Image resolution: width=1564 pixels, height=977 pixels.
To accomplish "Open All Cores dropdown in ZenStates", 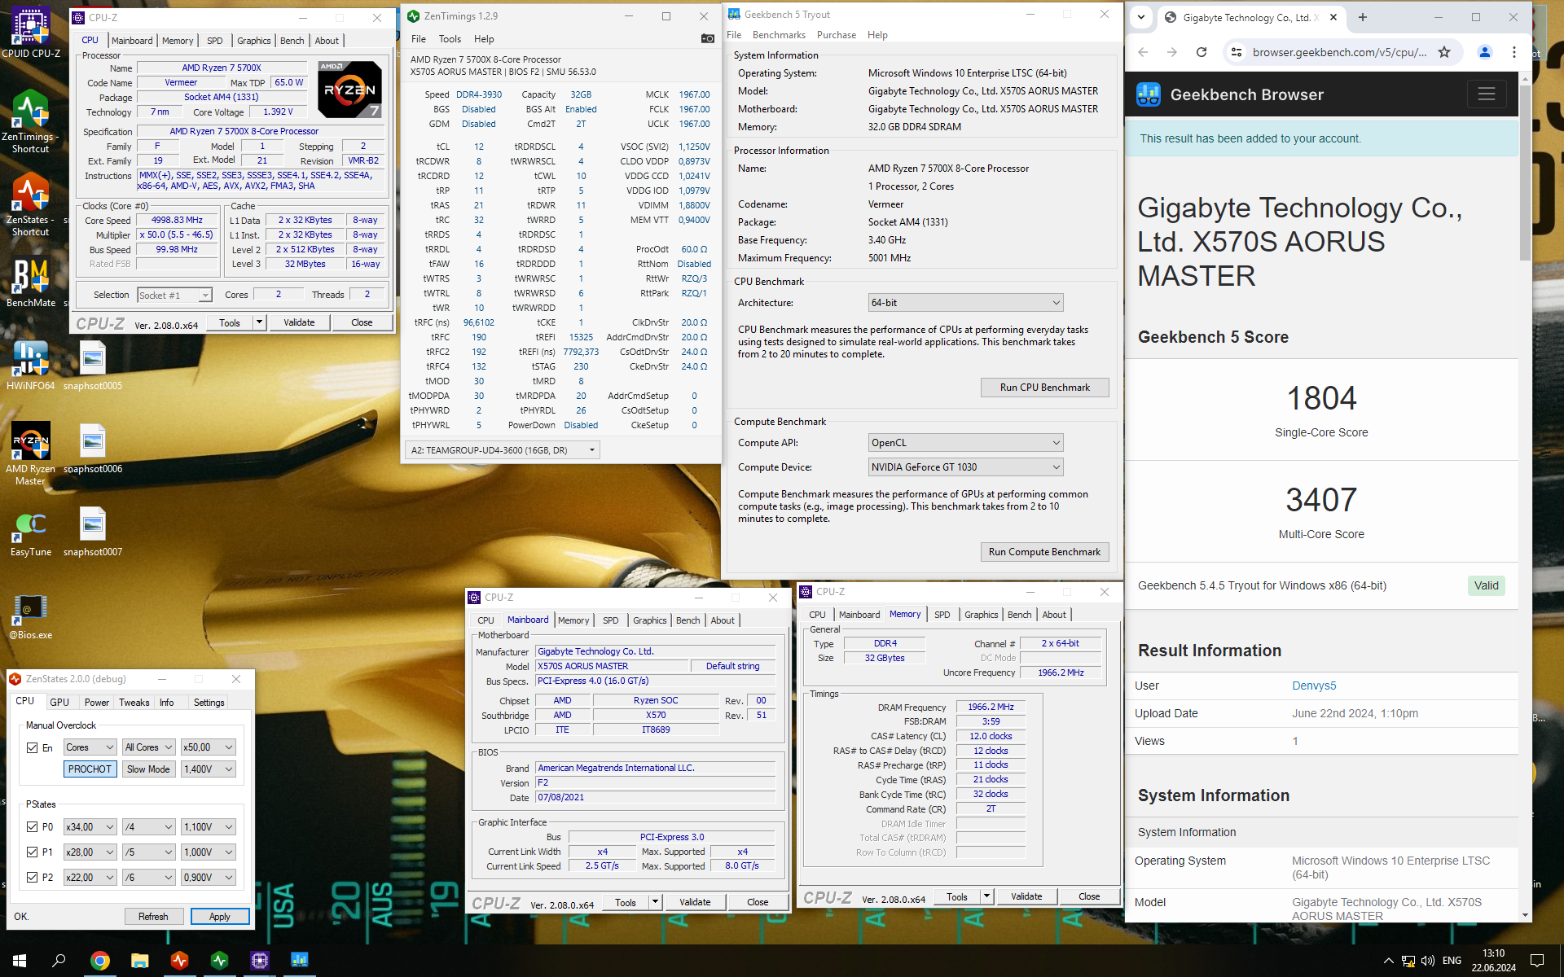I will [148, 747].
